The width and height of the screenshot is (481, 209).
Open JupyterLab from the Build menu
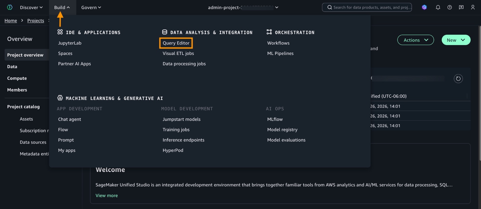click(69, 43)
